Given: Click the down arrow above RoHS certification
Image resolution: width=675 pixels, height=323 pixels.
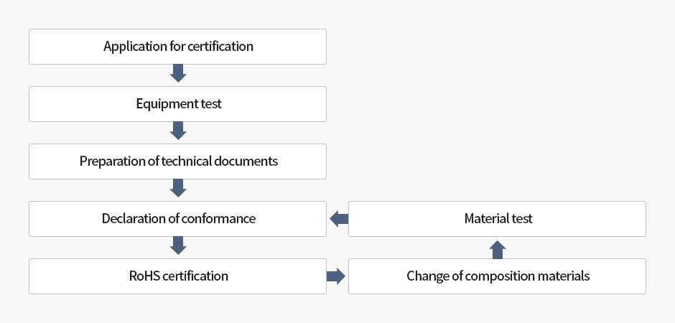Looking at the screenshot, I should pos(178,246).
